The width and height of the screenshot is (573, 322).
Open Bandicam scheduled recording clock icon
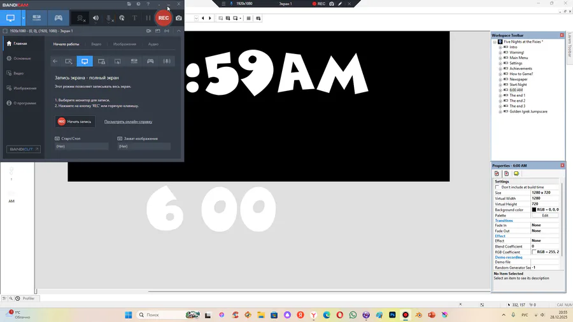(x=139, y=4)
